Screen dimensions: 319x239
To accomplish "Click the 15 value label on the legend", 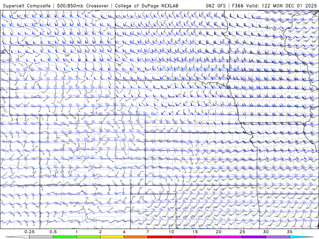I will pyautogui.click(x=195, y=232).
